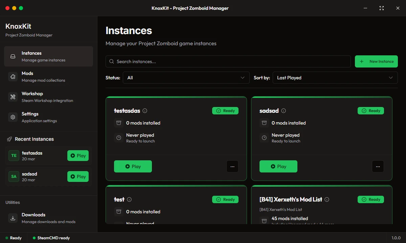Click Ready badge on Xerxeth's Mod List card

pyautogui.click(x=371, y=199)
